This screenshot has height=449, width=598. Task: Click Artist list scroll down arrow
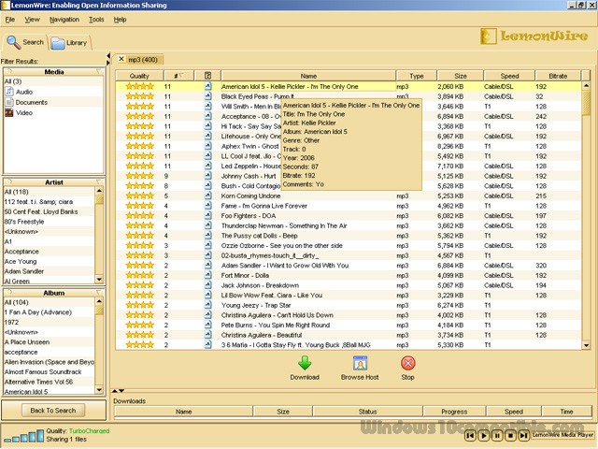click(x=99, y=280)
